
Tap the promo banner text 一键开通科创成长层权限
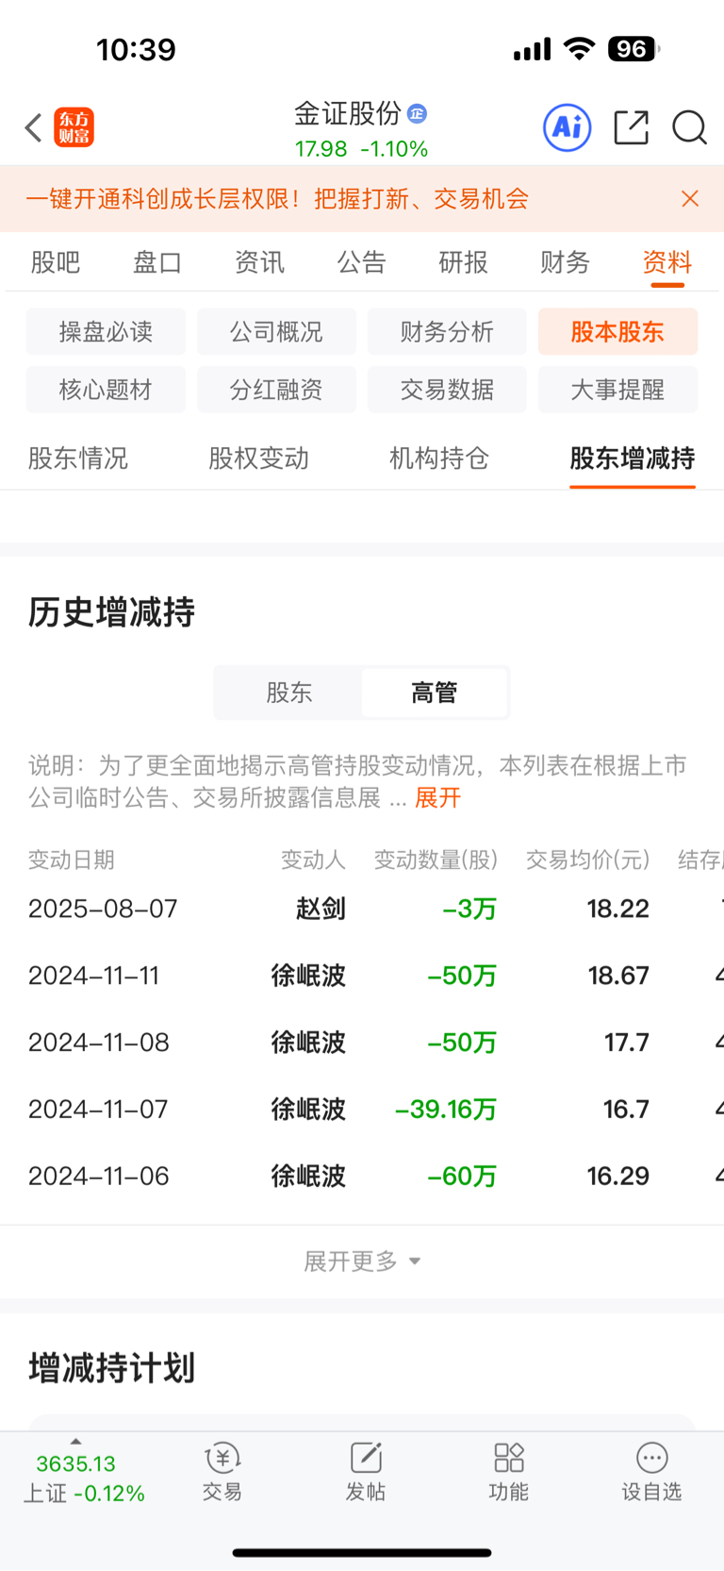click(277, 199)
